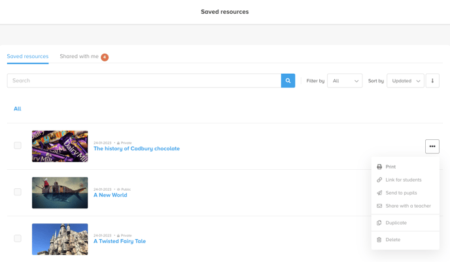Open the three-dots menu for Cadbury chocolate
The image size is (450, 262).
(432, 146)
